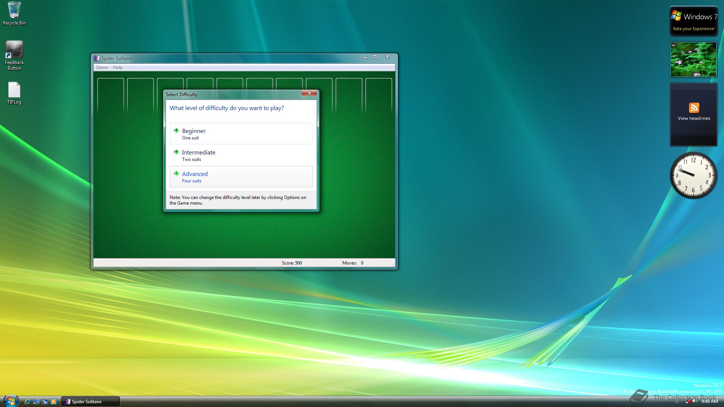Choose Intermediate two suits difficulty

pyautogui.click(x=241, y=155)
